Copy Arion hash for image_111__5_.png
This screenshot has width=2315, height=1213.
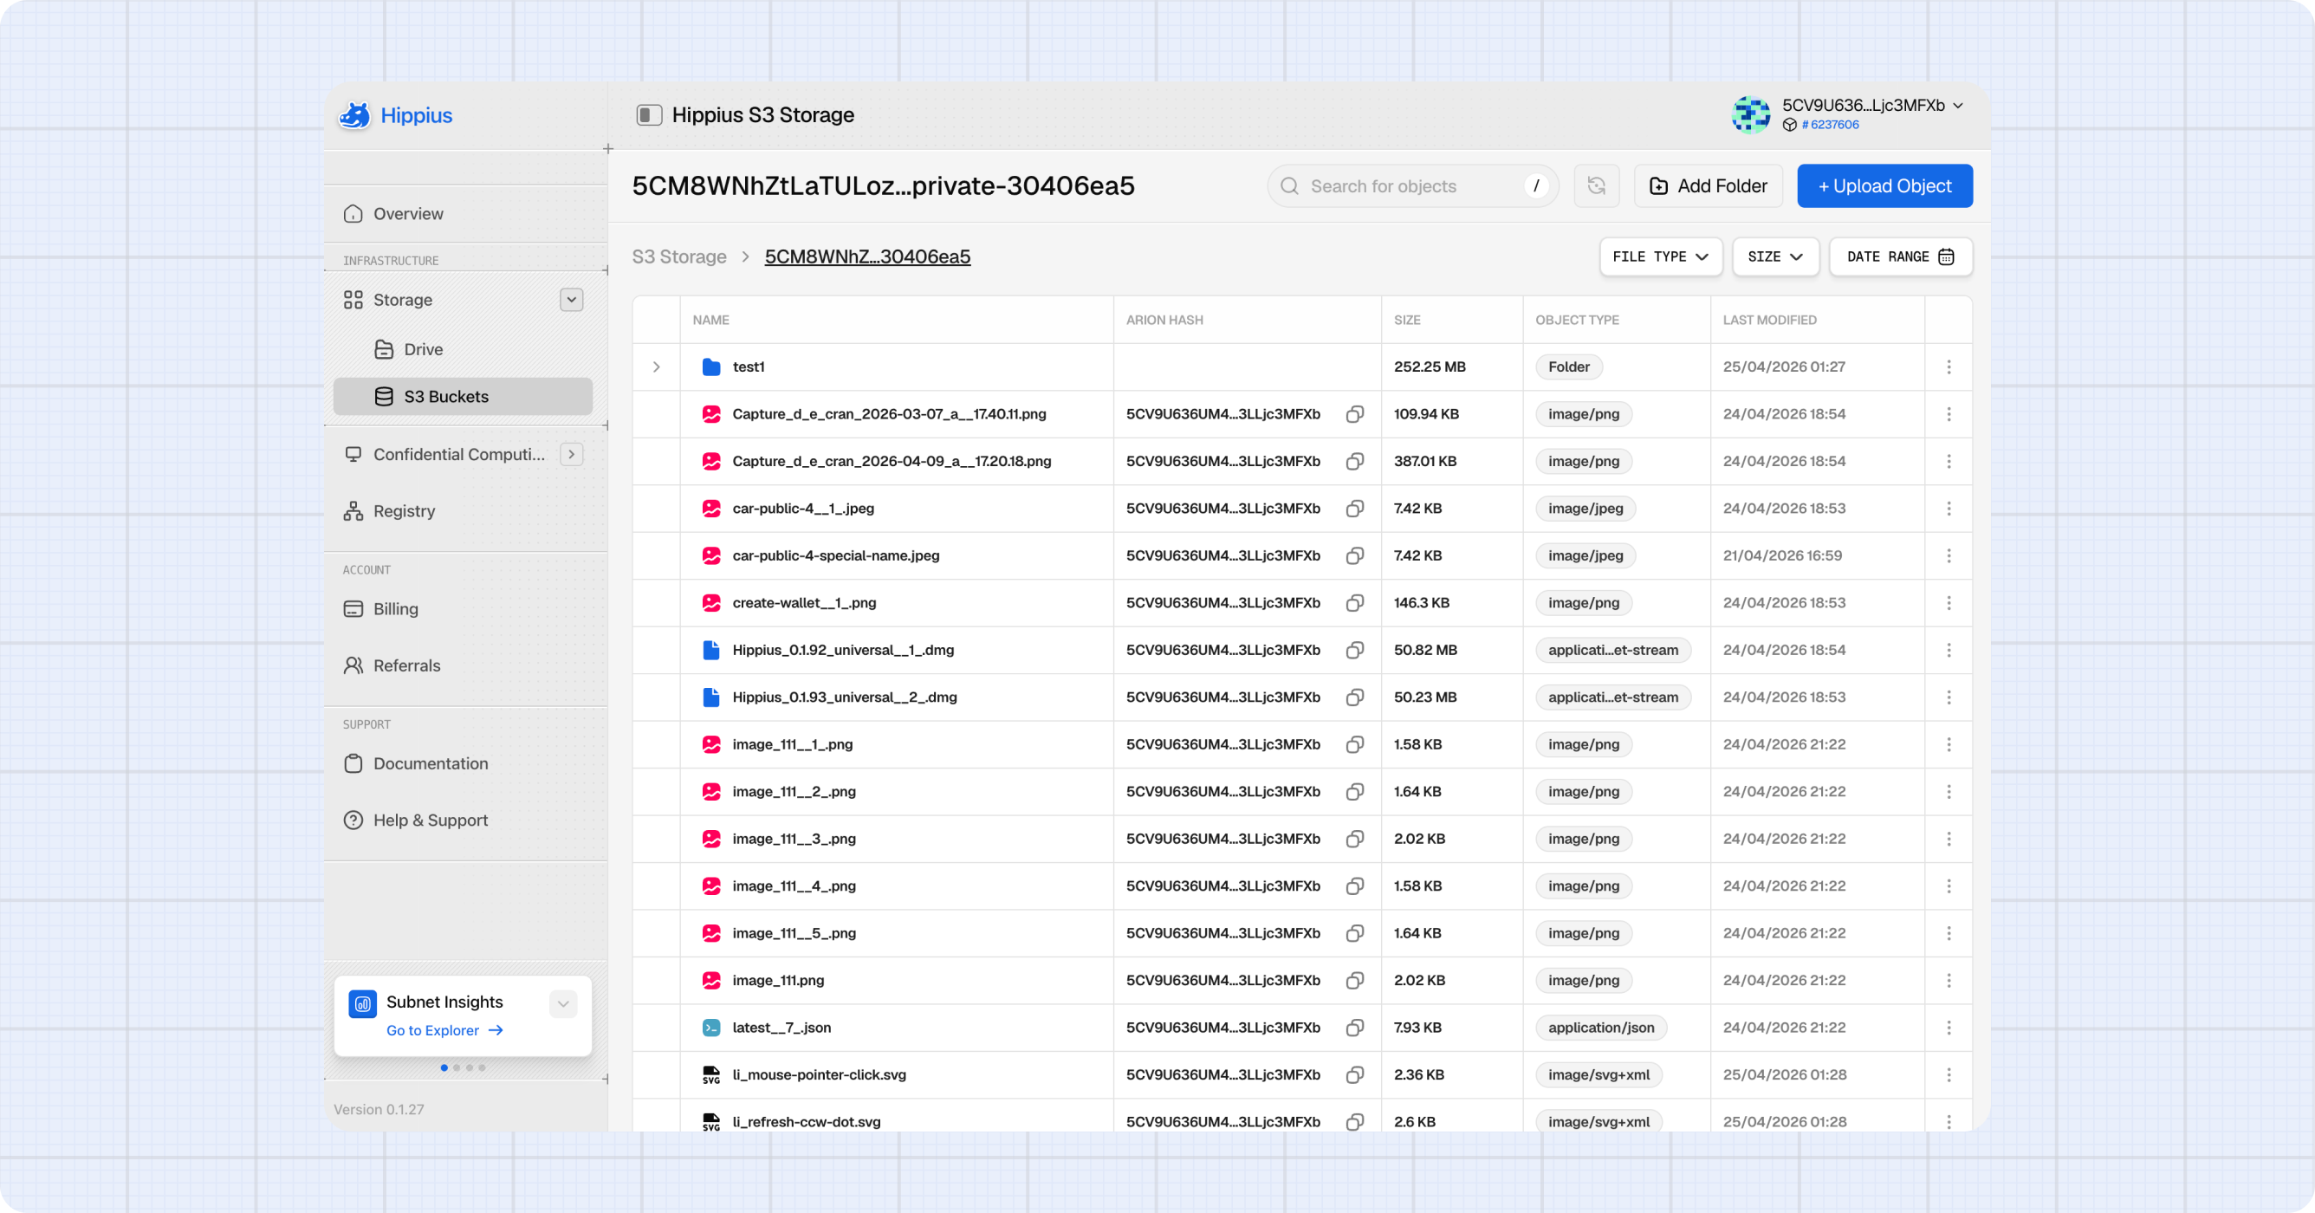point(1354,932)
